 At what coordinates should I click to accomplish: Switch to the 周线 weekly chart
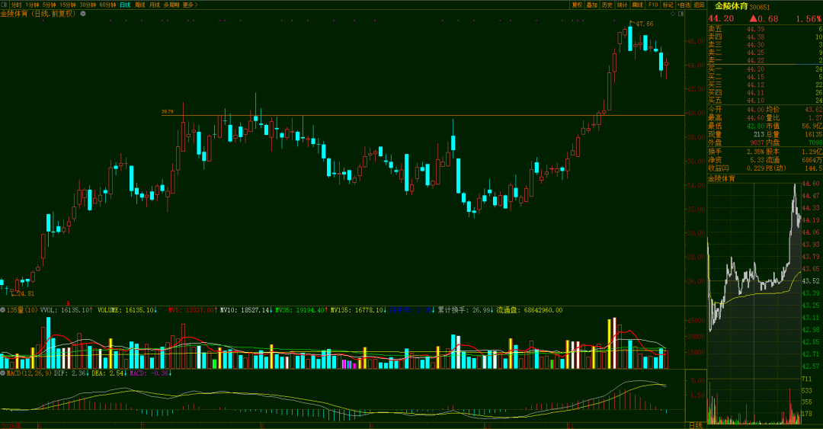[x=139, y=5]
